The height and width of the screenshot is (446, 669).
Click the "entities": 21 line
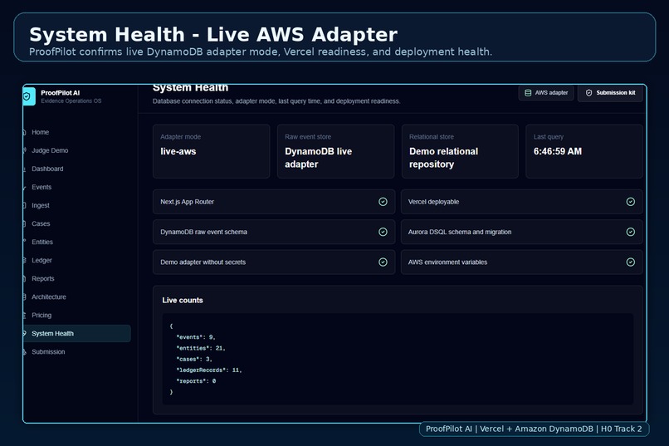[201, 348]
